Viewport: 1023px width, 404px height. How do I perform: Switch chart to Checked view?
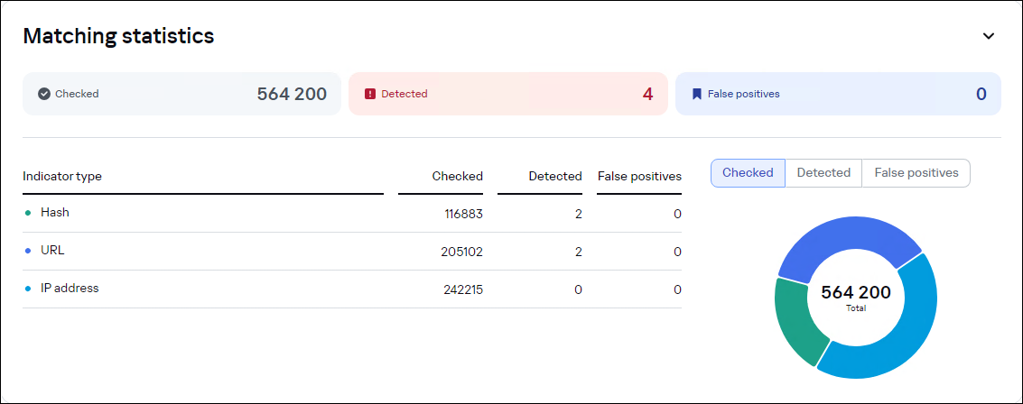click(x=748, y=173)
